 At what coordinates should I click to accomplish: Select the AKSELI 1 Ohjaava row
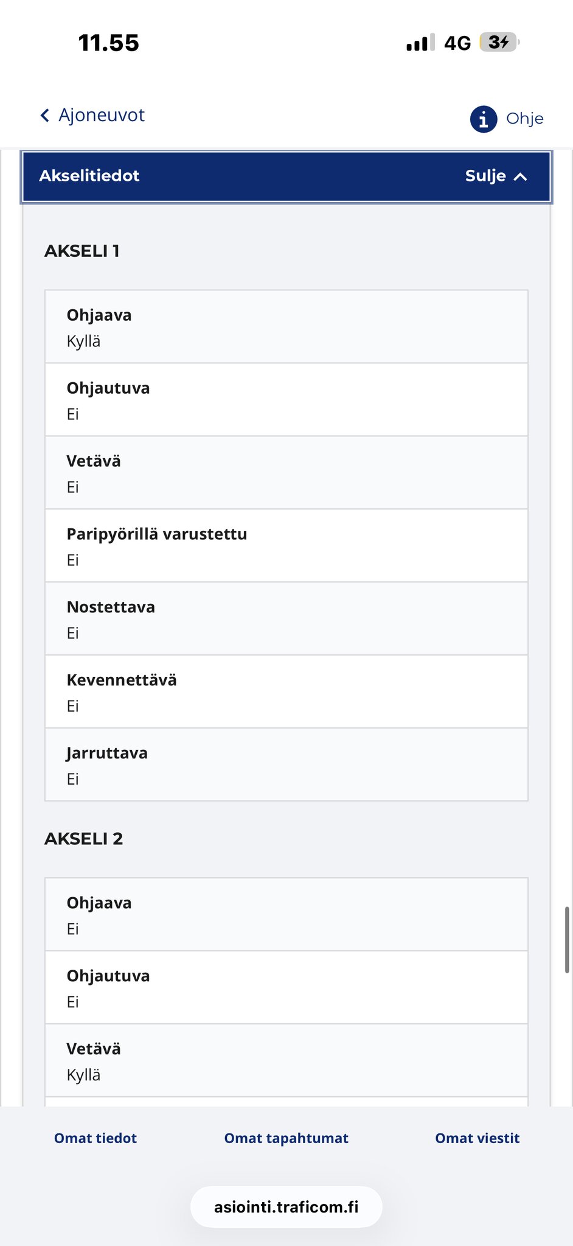pyautogui.click(x=286, y=327)
